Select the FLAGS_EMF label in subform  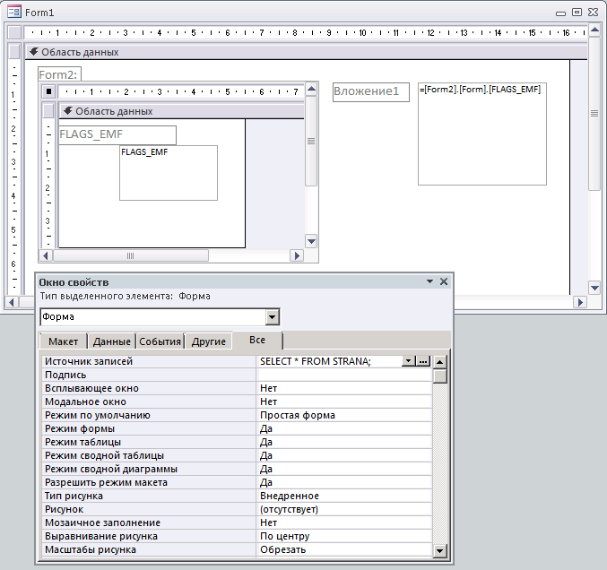point(117,135)
